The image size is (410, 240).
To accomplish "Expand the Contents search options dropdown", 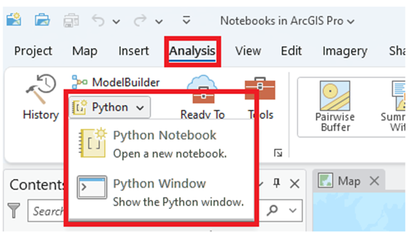I will click(x=293, y=210).
